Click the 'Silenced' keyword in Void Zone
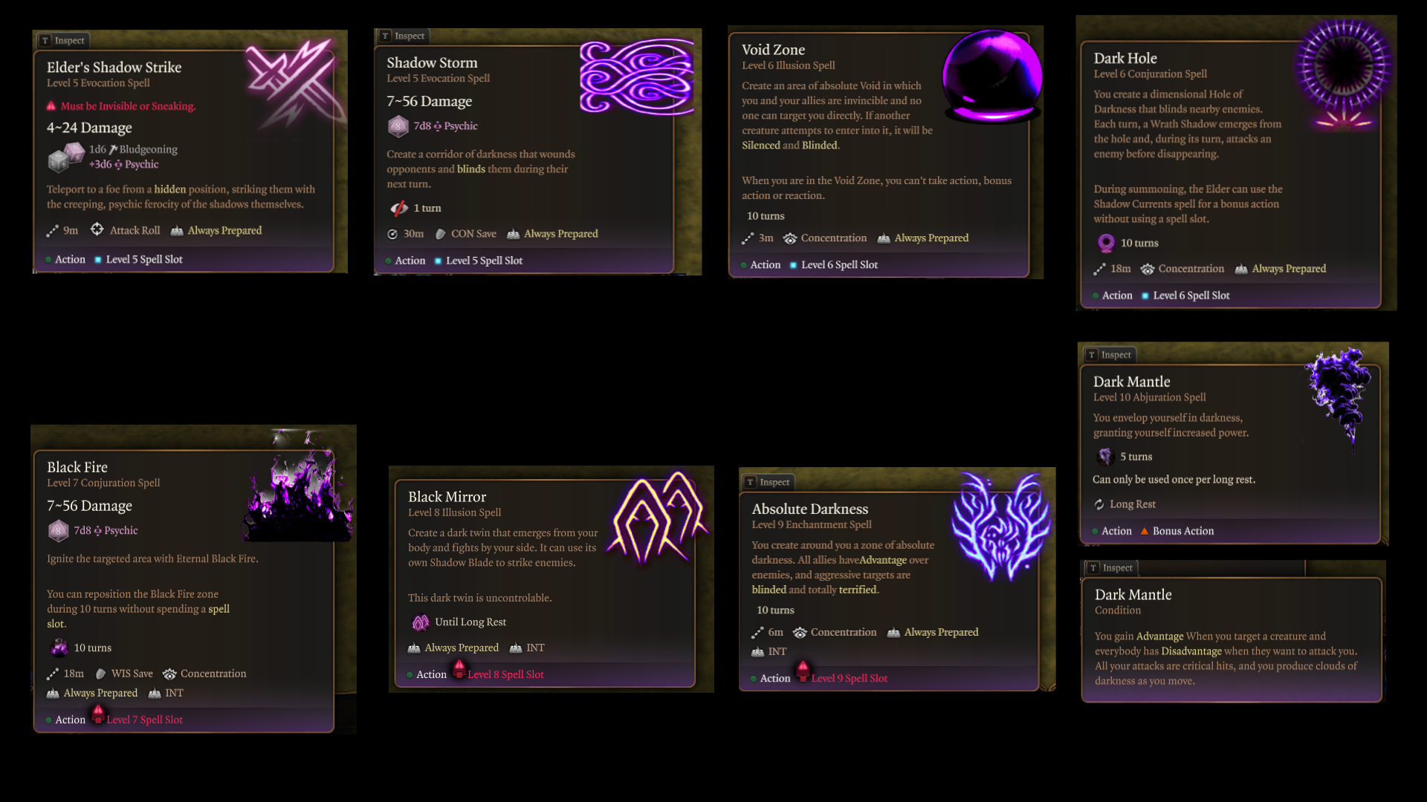The height and width of the screenshot is (802, 1427). (x=761, y=146)
